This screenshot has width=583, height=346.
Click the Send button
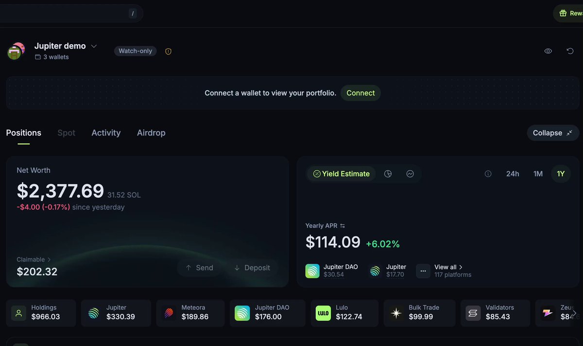click(x=199, y=268)
